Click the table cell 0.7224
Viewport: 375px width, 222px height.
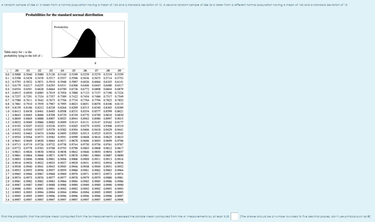119,93
